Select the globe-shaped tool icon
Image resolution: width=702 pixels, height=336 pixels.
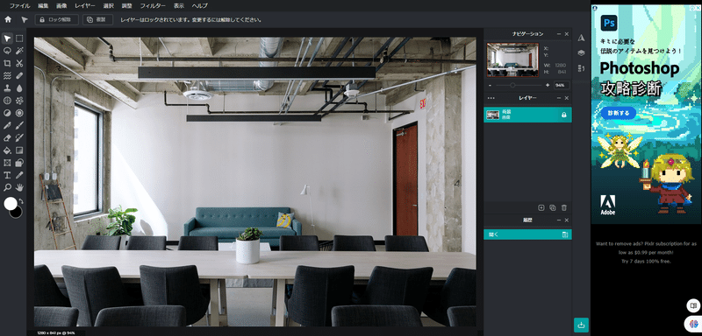click(7, 101)
